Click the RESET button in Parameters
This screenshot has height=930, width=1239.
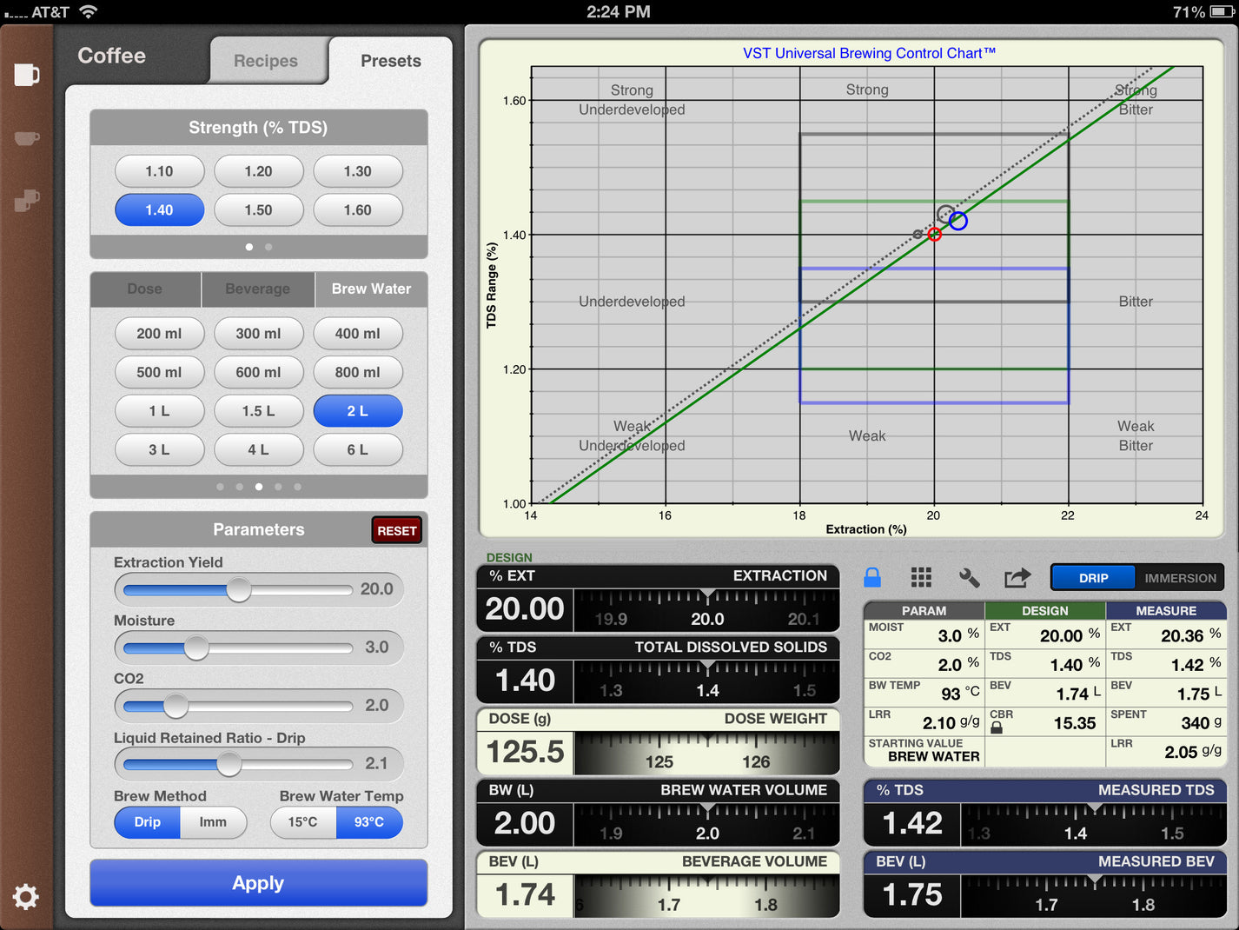point(396,529)
